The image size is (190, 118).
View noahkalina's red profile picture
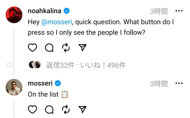(x=14, y=15)
